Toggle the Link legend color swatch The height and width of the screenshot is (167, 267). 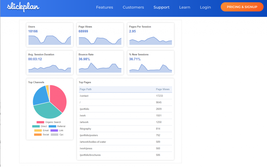coord(54,130)
